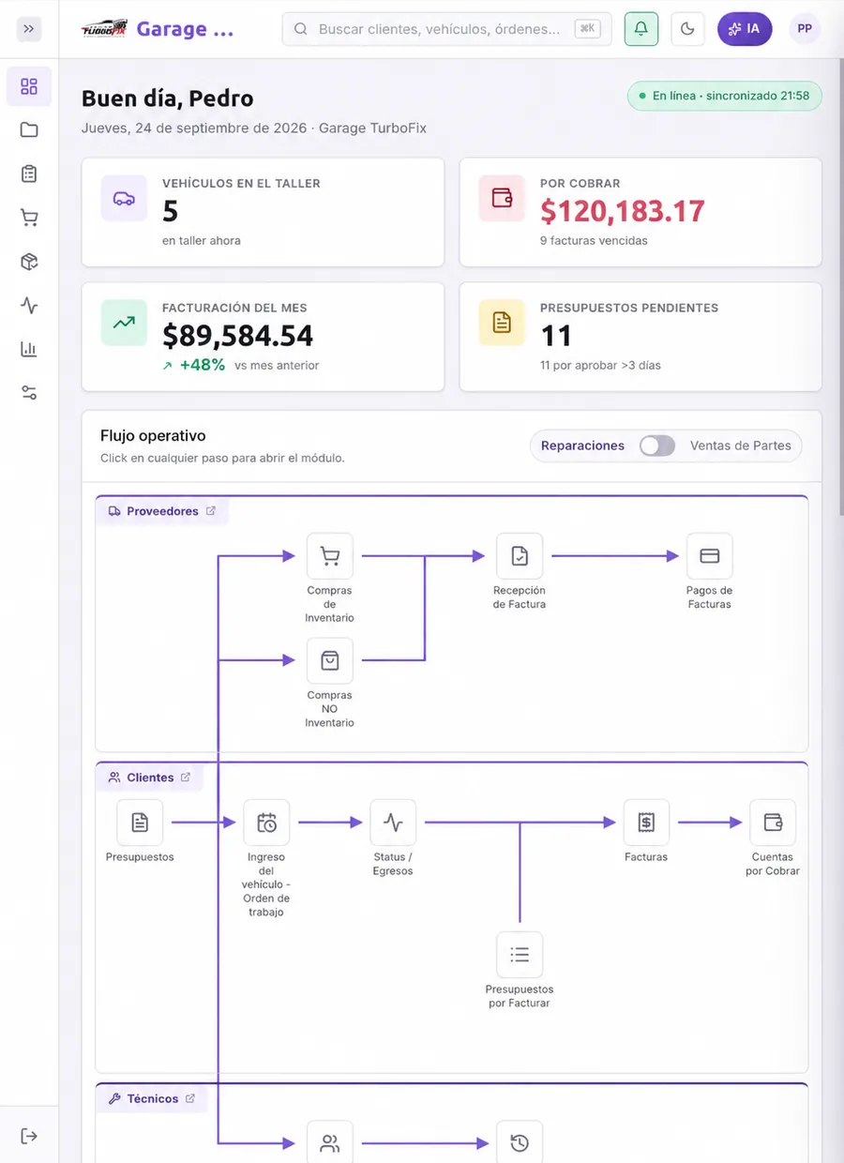Open the notifications bell
Image resolution: width=844 pixels, height=1163 pixels.
pyautogui.click(x=641, y=29)
